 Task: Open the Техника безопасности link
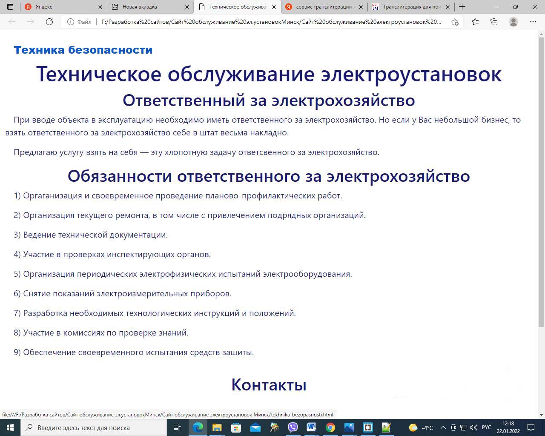[x=83, y=50]
